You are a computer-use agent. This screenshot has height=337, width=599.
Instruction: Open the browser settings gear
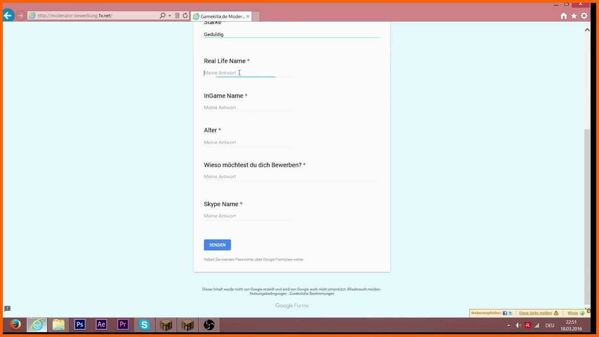click(x=584, y=16)
